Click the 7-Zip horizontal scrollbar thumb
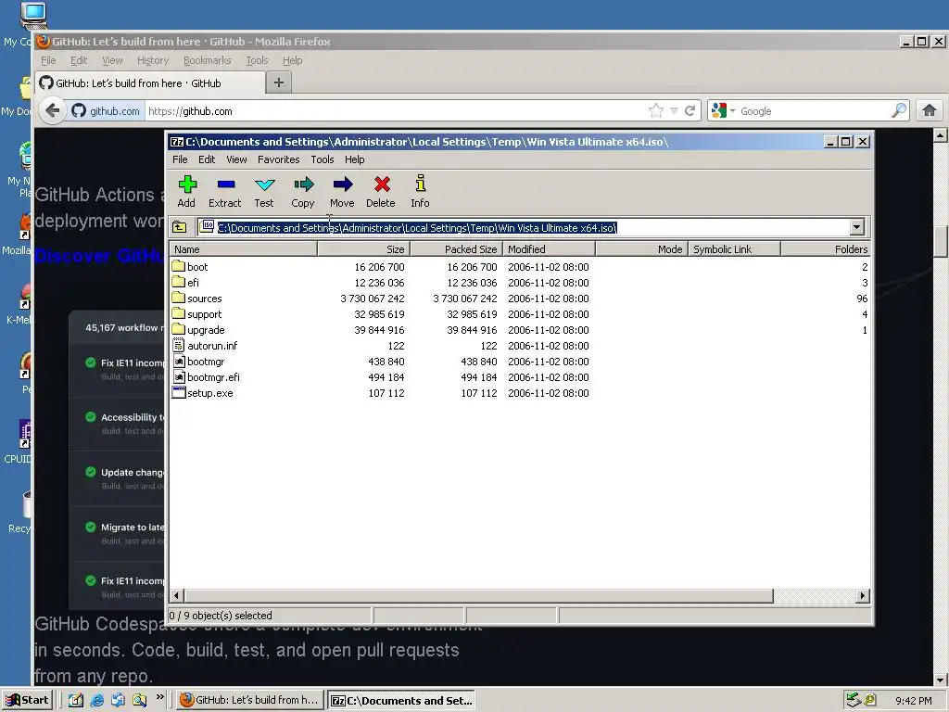949x712 pixels. [479, 596]
